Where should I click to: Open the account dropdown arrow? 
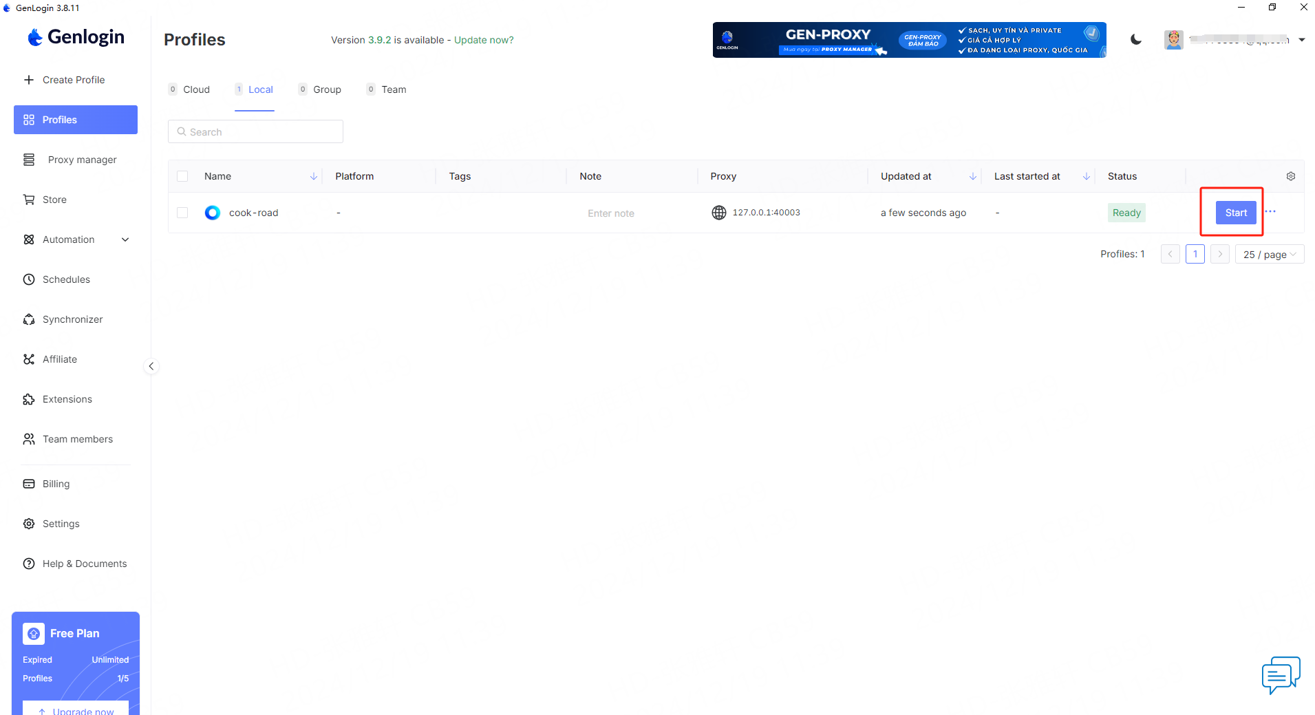point(1301,40)
